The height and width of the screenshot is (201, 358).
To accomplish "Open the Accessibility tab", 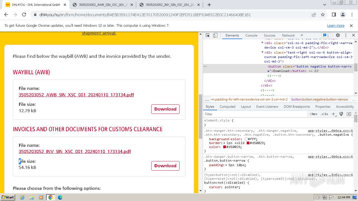I will (345, 107).
